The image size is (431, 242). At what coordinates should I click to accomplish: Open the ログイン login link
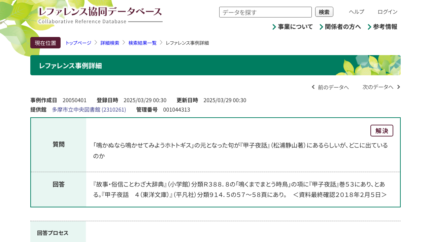tap(388, 12)
